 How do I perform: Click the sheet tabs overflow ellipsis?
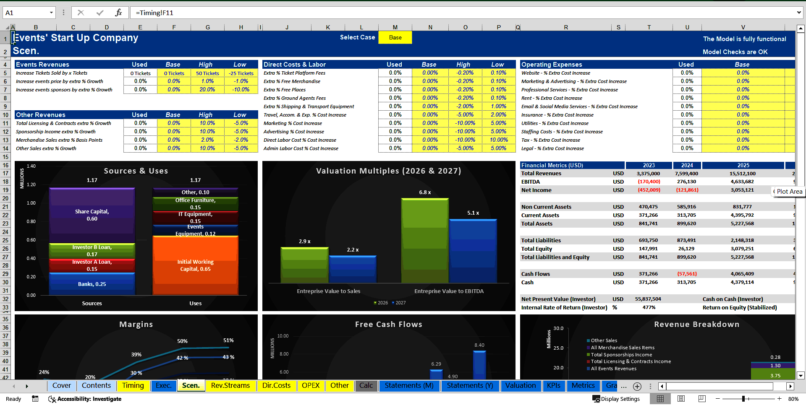624,386
